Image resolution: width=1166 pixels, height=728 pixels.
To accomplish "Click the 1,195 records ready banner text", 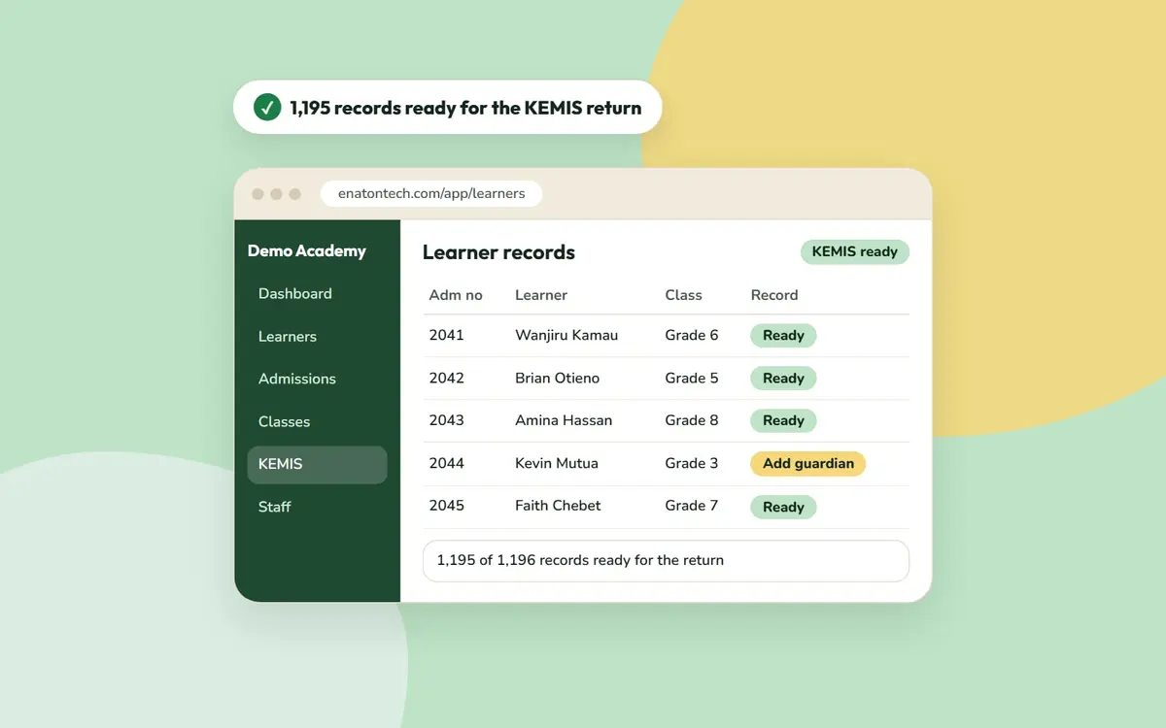I will click(465, 108).
